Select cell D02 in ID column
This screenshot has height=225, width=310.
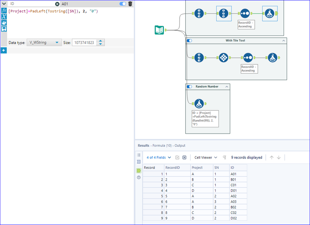pyautogui.click(x=238, y=218)
